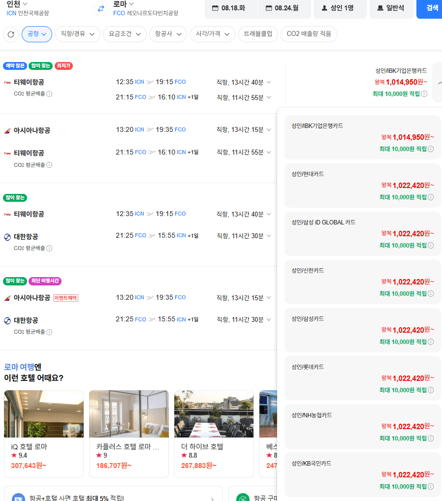Expand third result 12:35 outbound details
Viewport: 442px width, 501px height.
pyautogui.click(x=269, y=214)
